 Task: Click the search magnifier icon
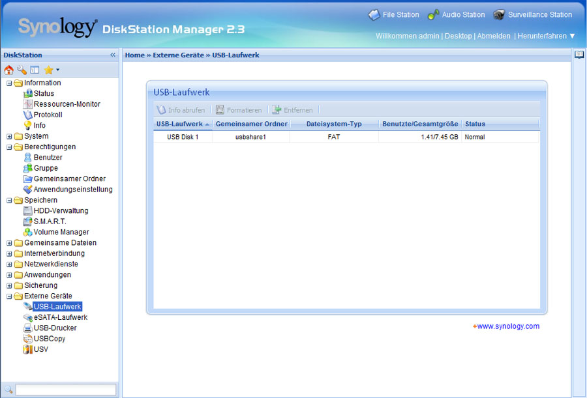[x=8, y=390]
